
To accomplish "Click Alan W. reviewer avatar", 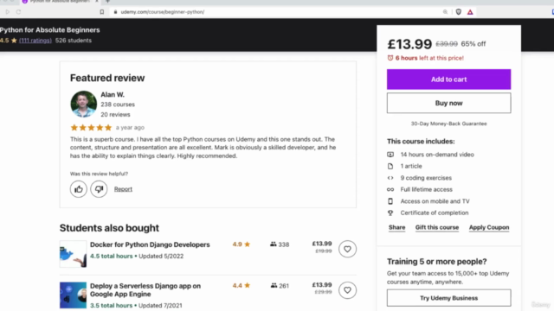I will (84, 104).
